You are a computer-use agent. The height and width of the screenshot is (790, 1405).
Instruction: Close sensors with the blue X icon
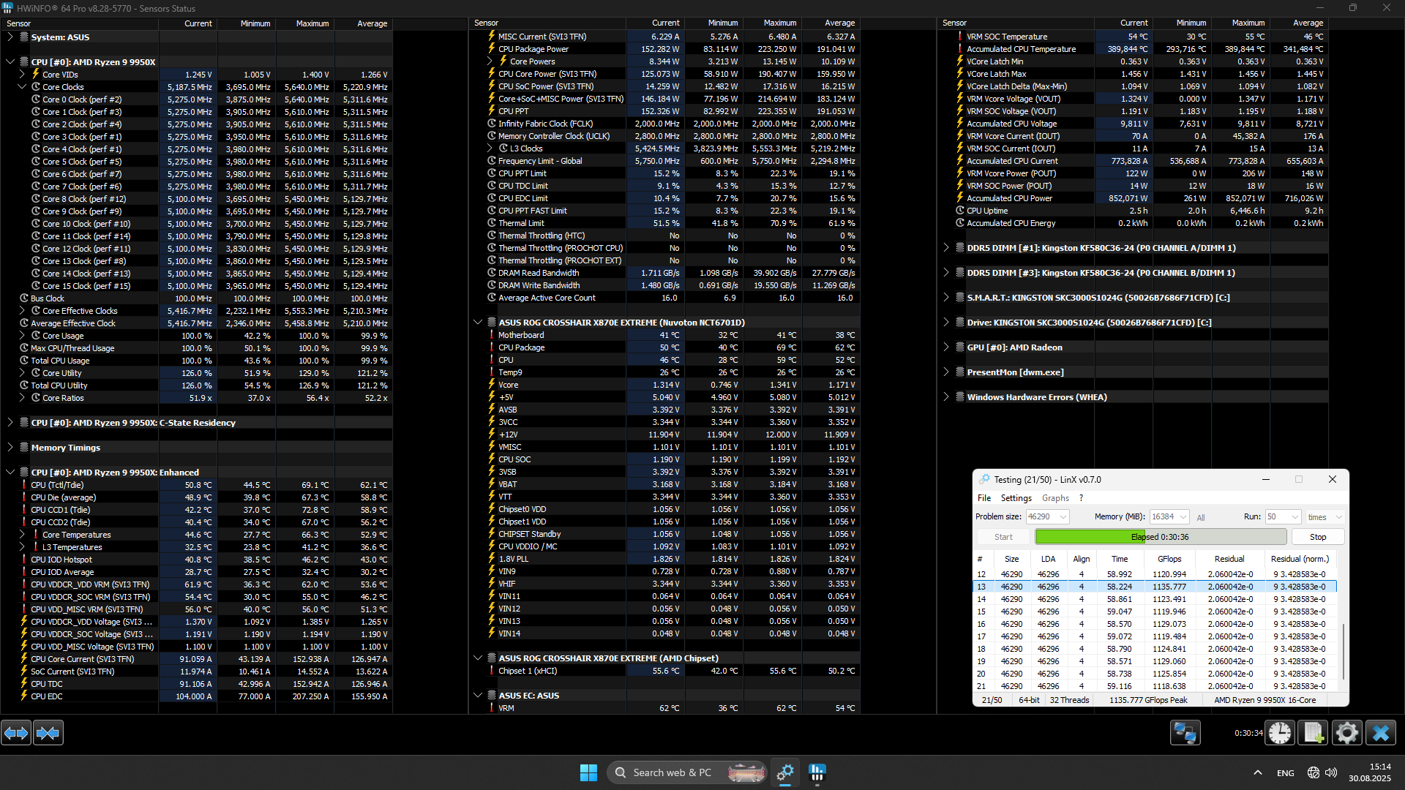click(x=1380, y=732)
